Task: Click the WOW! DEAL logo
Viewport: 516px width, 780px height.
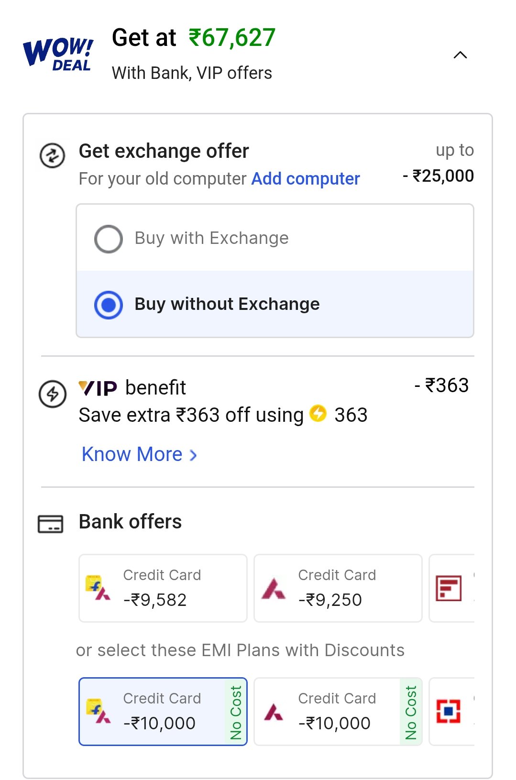Action: (x=58, y=54)
